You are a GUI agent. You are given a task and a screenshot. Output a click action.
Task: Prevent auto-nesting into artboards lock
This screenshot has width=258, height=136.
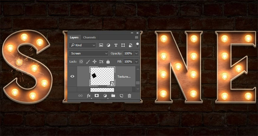pyautogui.click(x=101, y=62)
